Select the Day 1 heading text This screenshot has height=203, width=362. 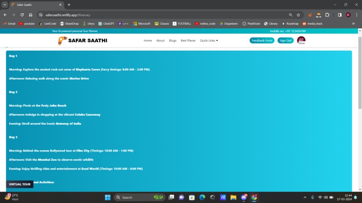tap(13, 56)
